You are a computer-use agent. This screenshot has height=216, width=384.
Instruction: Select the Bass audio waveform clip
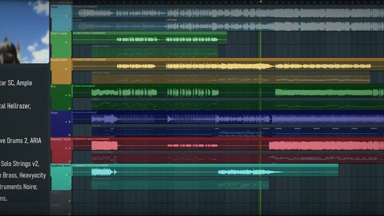pos(228,91)
